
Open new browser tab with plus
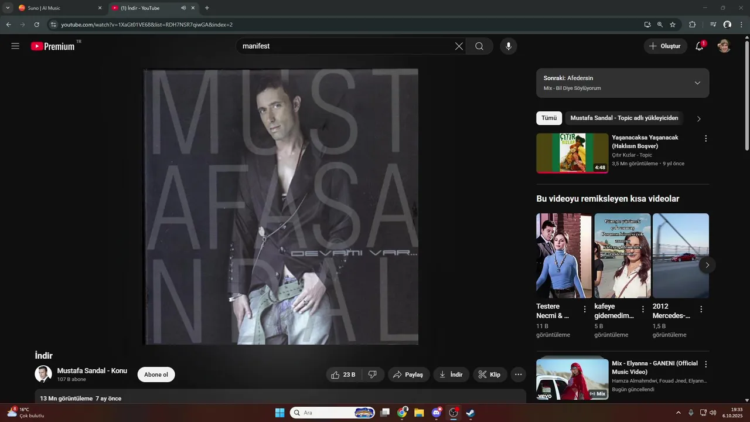tap(207, 8)
